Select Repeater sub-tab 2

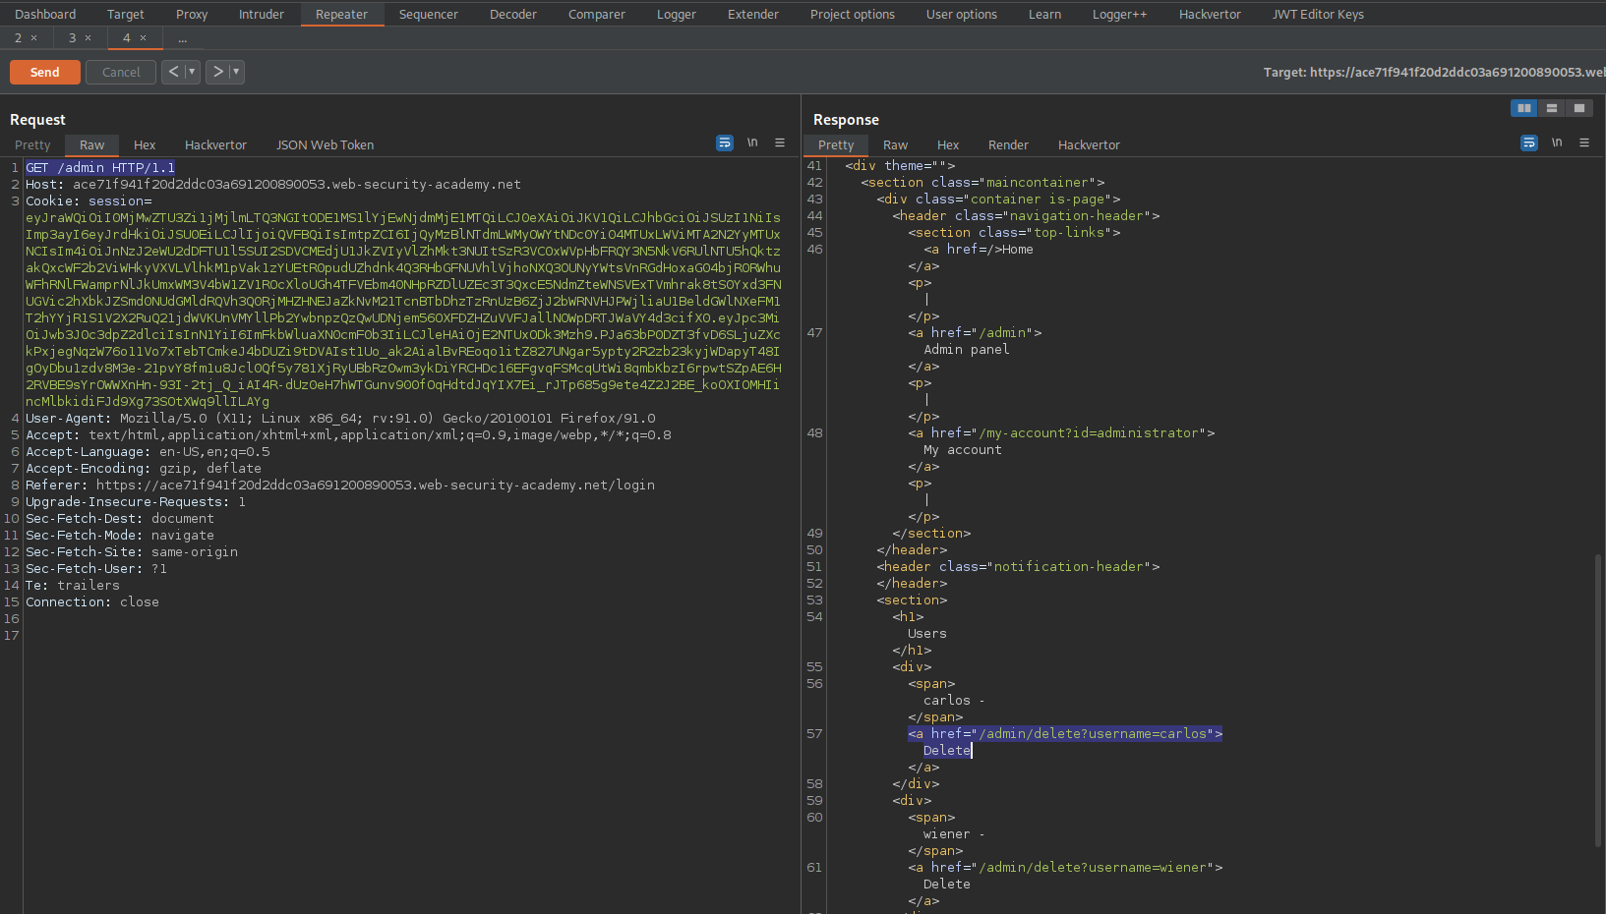pos(18,38)
